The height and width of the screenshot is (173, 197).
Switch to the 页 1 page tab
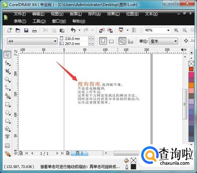(79, 153)
